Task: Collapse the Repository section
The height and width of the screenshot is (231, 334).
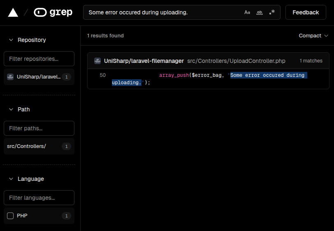Action: (x=11, y=40)
